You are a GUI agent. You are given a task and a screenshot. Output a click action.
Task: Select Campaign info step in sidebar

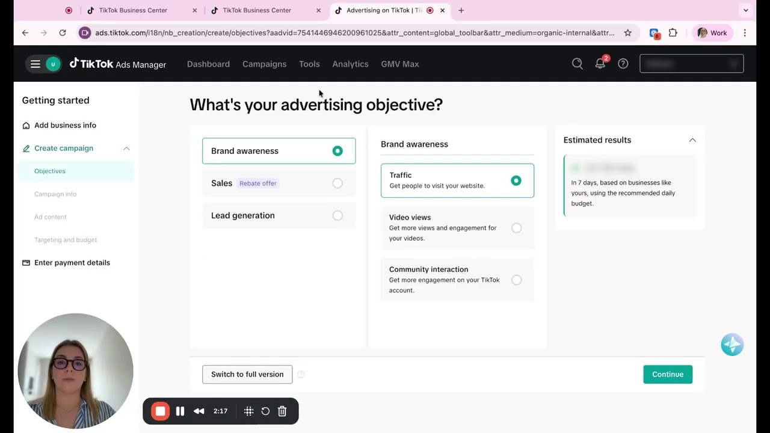coord(55,194)
